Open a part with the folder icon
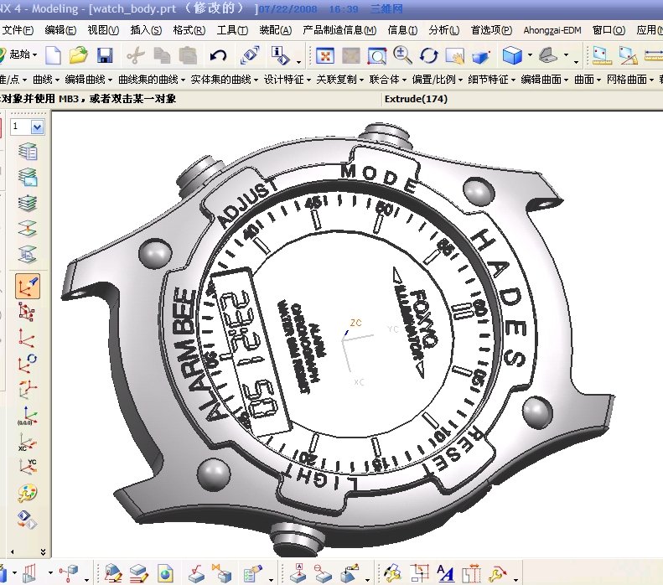663x585 pixels. point(79,55)
